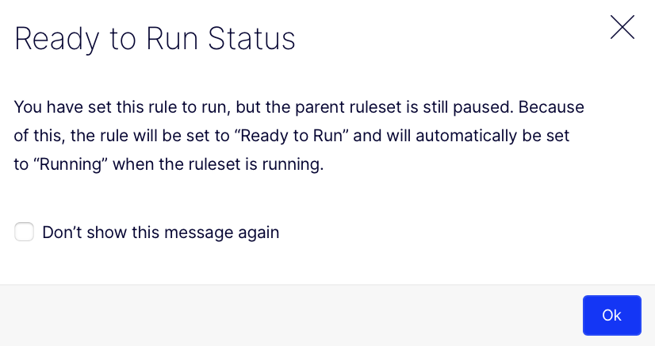The width and height of the screenshot is (655, 346).
Task: Click the "Ready to Run Status" dialog title
Action: point(155,39)
